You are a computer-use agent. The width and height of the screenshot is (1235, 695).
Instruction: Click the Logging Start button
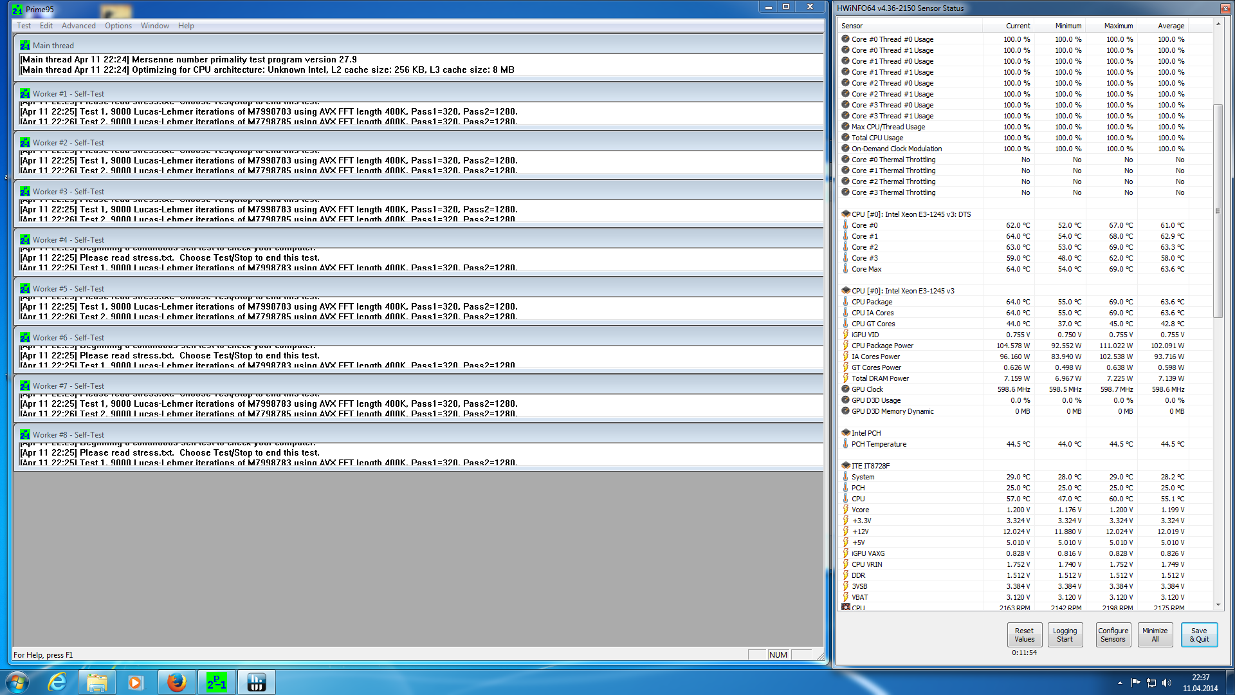pyautogui.click(x=1065, y=635)
